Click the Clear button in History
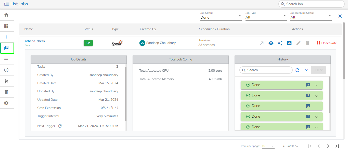Screen dimensions: 348x151 (x=318, y=70)
